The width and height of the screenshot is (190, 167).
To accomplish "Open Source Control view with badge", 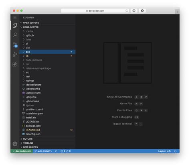I will click(x=15, y=45).
